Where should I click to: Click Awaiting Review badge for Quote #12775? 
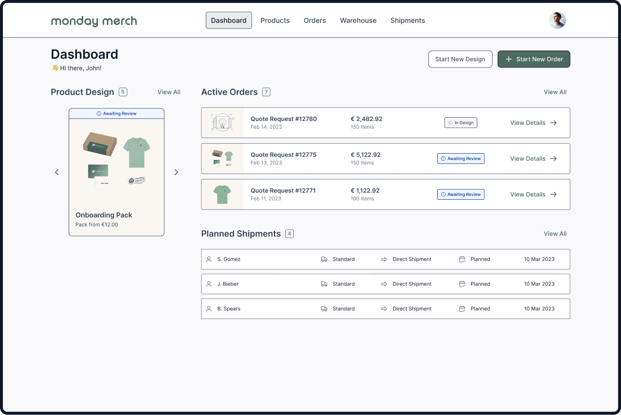click(461, 159)
